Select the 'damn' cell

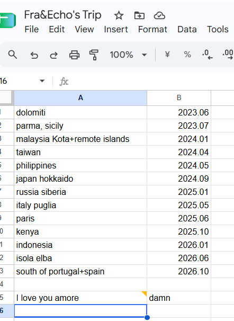click(179, 298)
